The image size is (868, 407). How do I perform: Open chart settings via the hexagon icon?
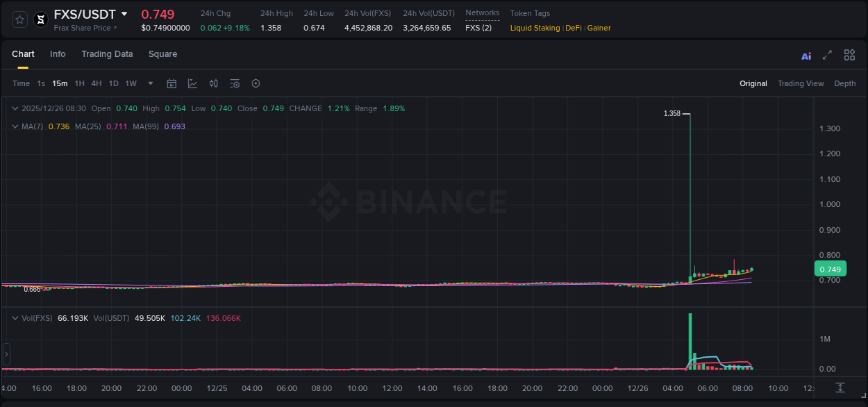tap(256, 83)
